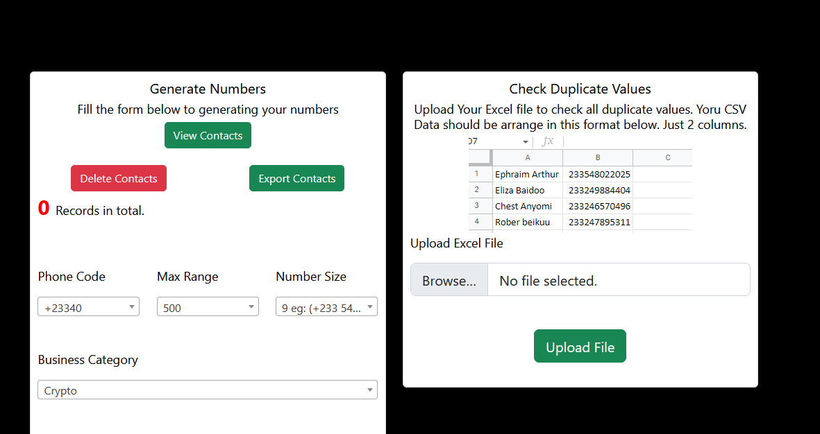
Task: Click the "No file selected." file field
Action: pyautogui.click(x=618, y=280)
